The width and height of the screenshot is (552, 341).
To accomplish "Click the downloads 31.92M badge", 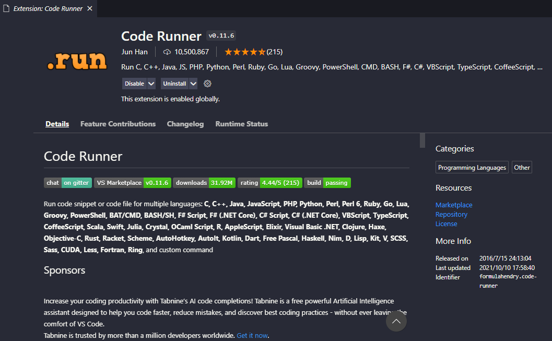I will [x=204, y=183].
